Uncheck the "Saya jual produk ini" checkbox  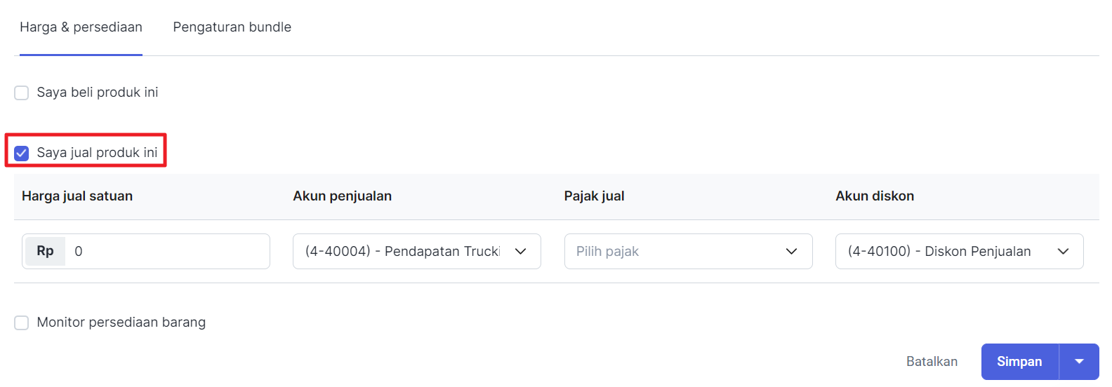tap(22, 153)
